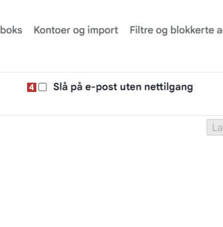Open the 'Kontoer og import' tab
Image resolution: width=223 pixels, height=227 pixels.
click(76, 30)
